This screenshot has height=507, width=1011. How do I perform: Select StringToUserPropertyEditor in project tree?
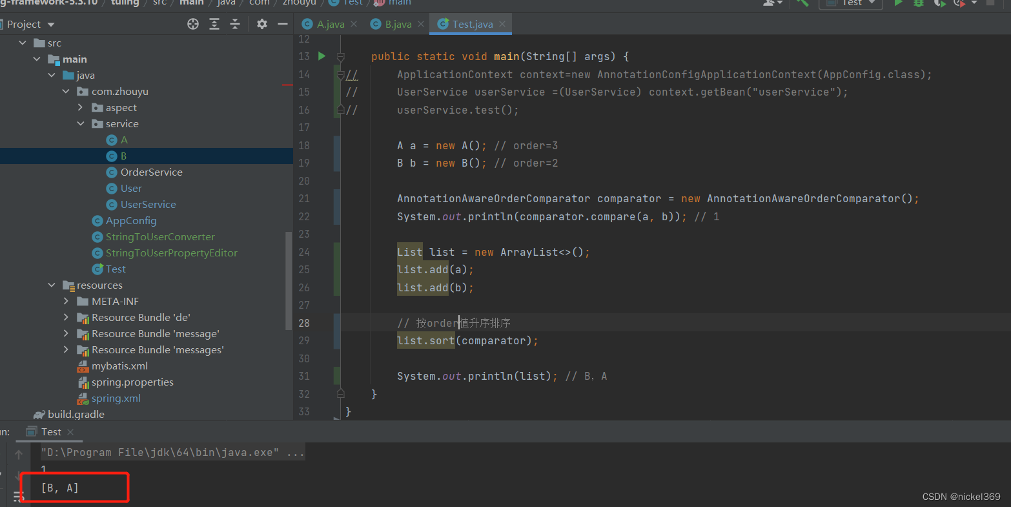[x=171, y=253]
